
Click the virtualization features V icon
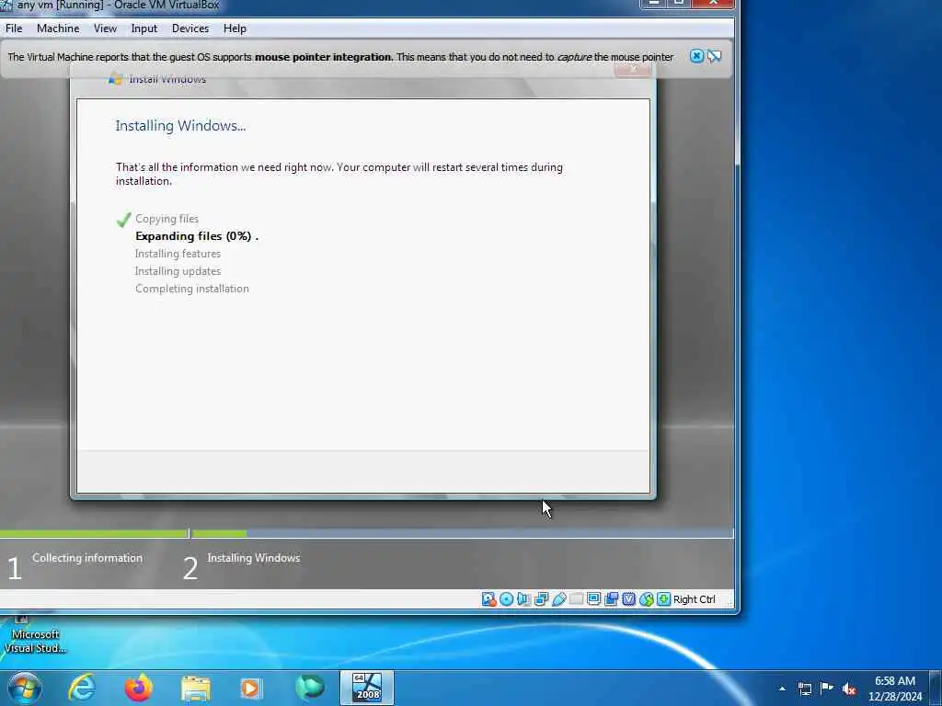tap(629, 599)
